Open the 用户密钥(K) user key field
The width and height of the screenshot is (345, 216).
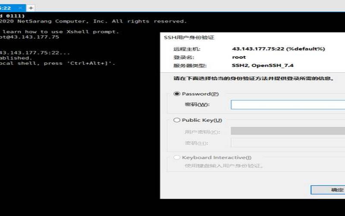click(288, 131)
